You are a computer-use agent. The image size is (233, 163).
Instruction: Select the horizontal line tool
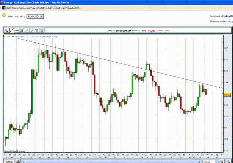coord(17,30)
